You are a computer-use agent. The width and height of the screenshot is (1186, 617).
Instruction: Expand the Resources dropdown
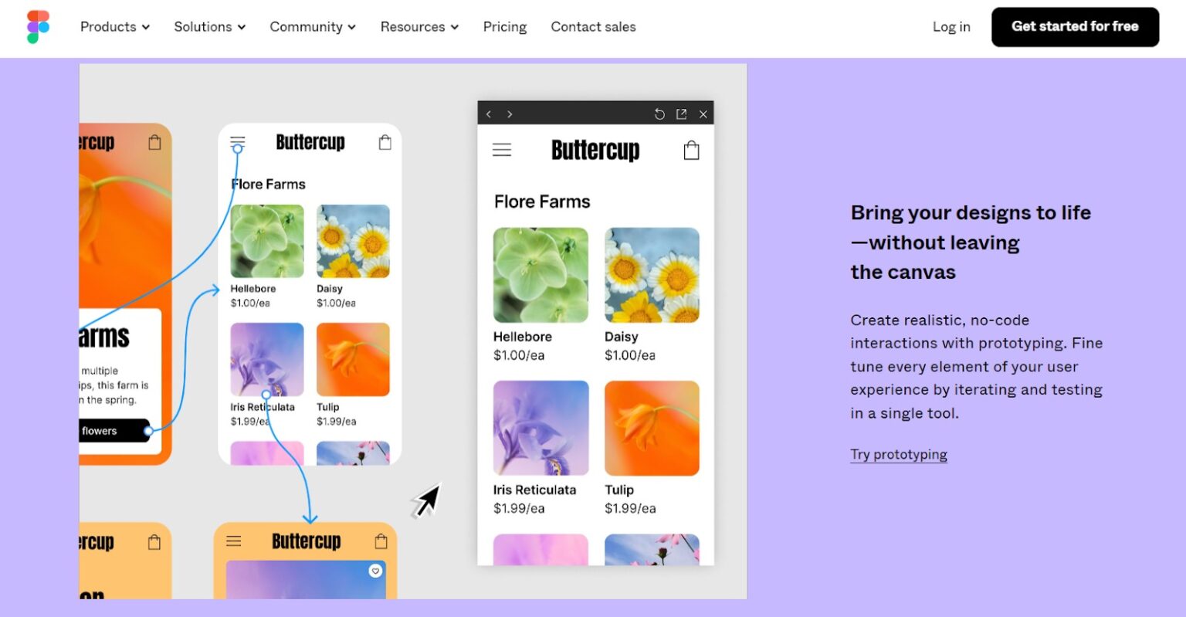tap(418, 27)
